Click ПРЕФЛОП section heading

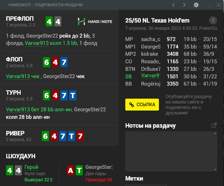click(20, 19)
